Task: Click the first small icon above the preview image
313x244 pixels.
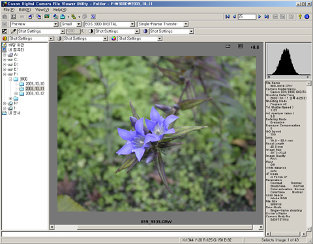Action: coord(228,46)
